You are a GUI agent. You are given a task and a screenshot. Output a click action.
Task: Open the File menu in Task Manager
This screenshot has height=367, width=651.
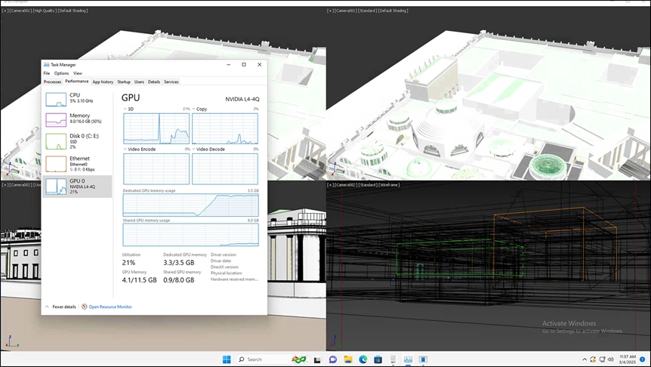47,73
